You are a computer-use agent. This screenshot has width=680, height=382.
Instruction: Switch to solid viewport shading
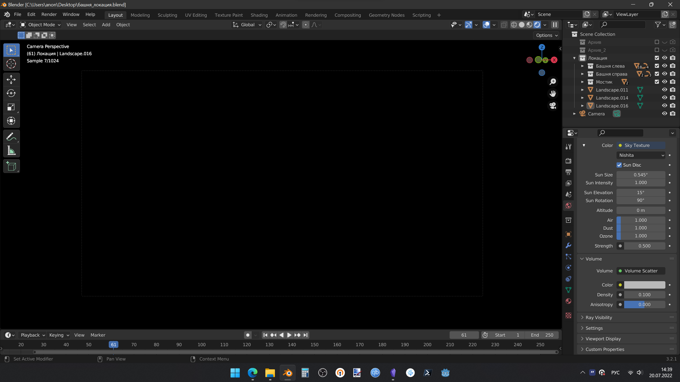[x=522, y=25]
